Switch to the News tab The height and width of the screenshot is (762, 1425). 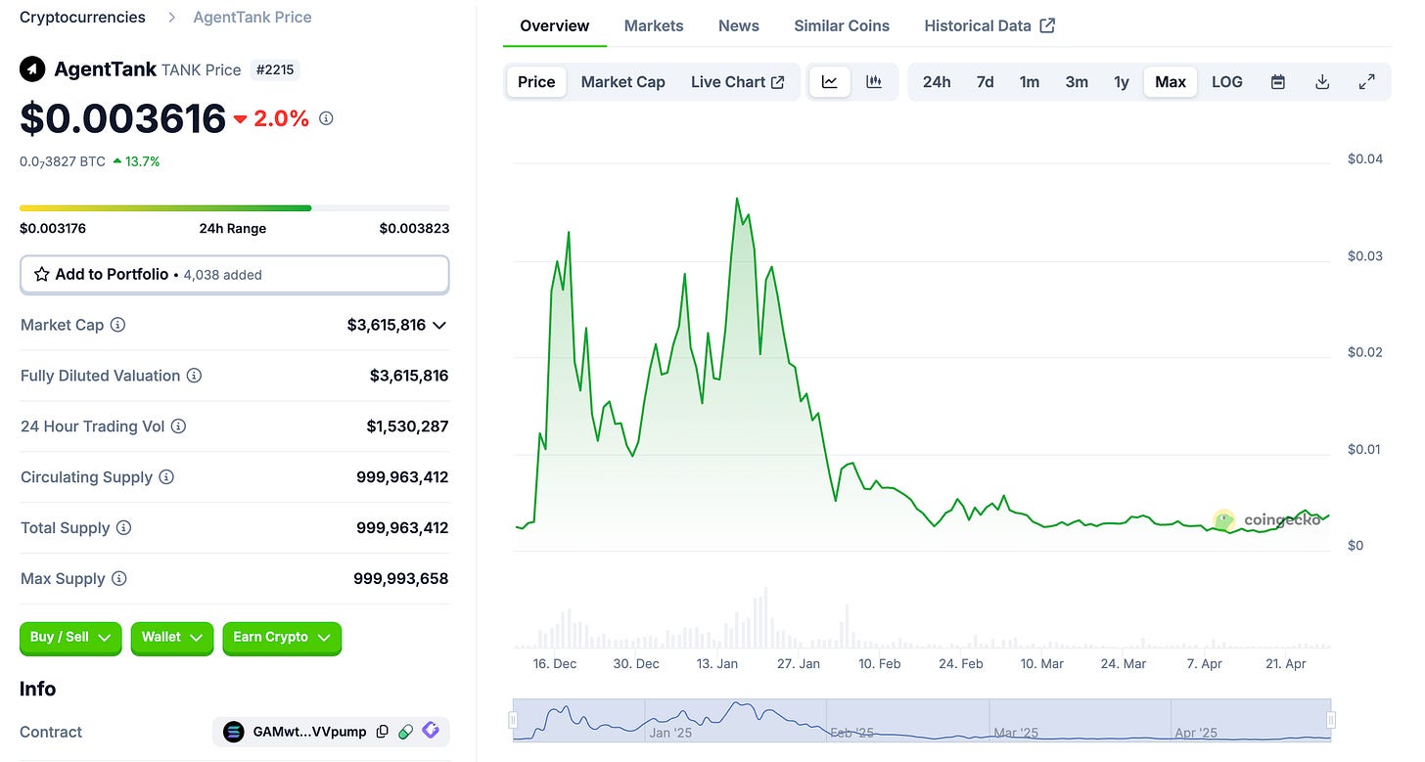[x=739, y=25]
